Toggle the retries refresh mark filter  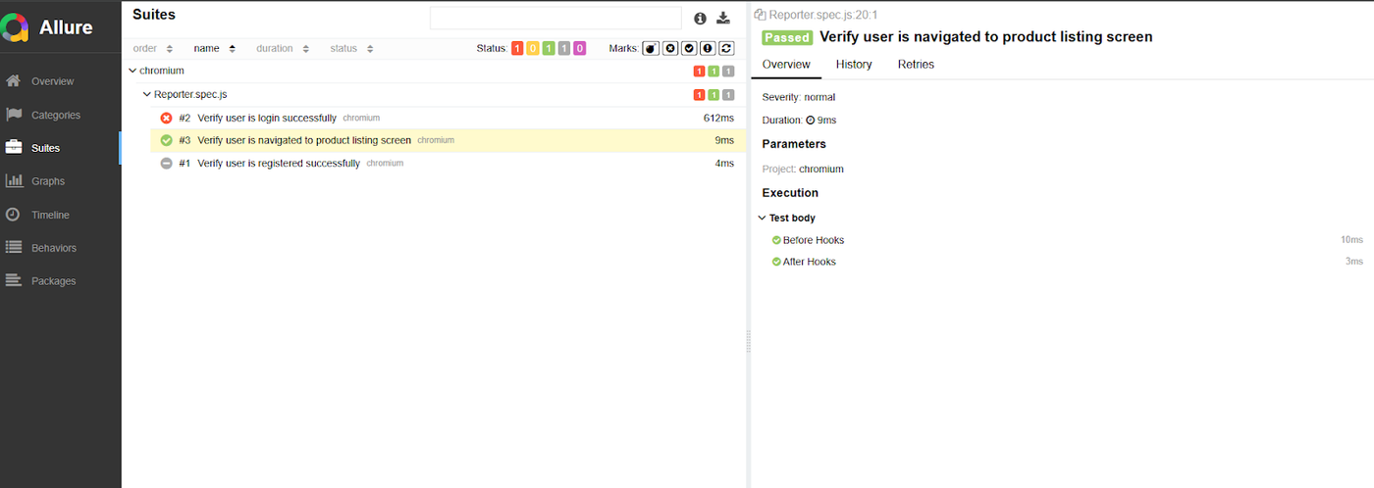click(726, 48)
